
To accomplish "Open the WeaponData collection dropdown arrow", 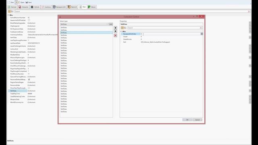I will click(x=250, y=99).
